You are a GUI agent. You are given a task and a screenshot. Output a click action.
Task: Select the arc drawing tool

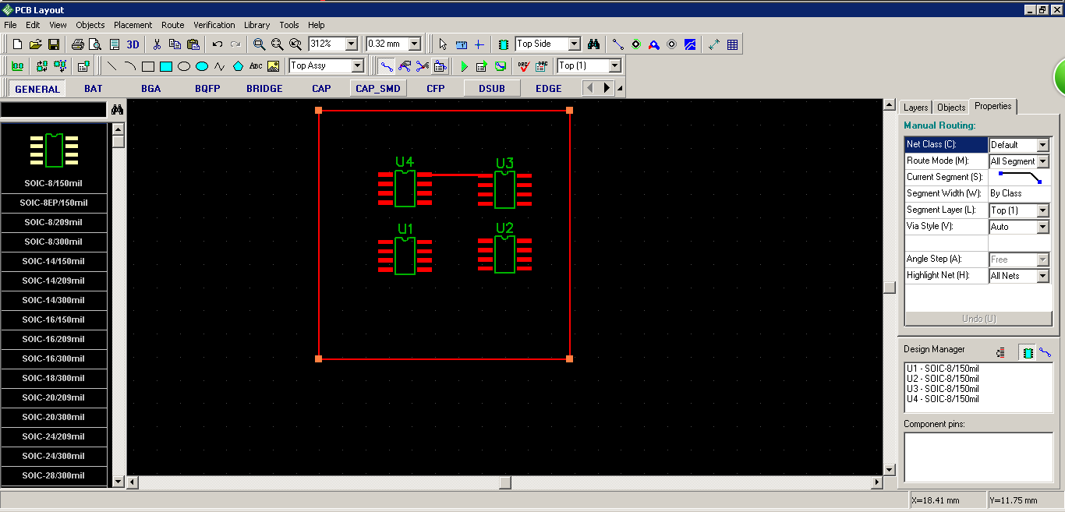click(x=130, y=66)
